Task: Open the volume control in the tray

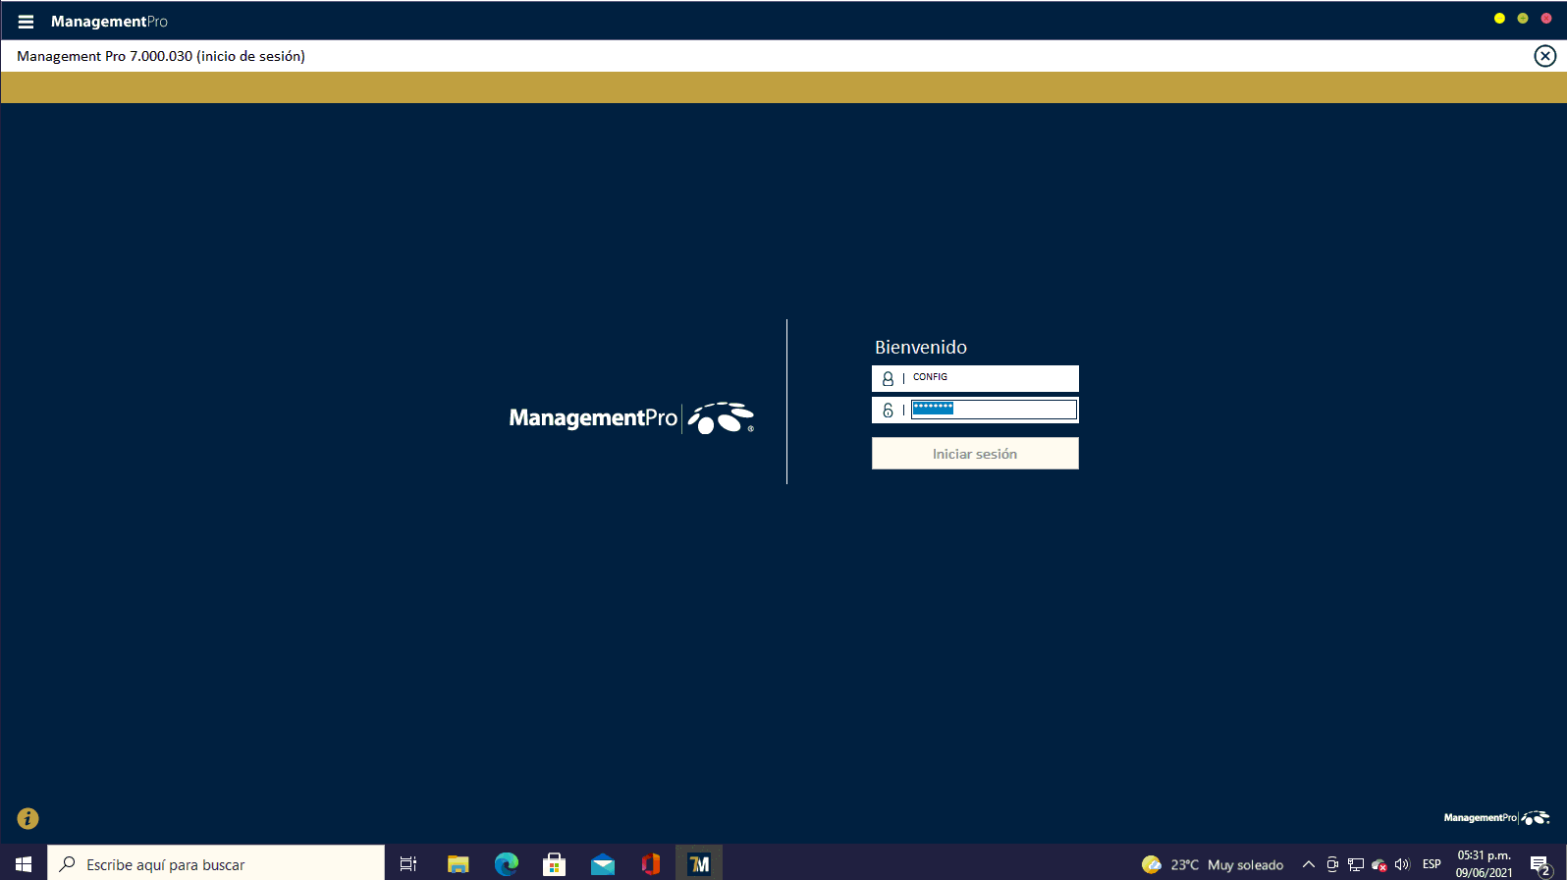Action: tap(1402, 864)
